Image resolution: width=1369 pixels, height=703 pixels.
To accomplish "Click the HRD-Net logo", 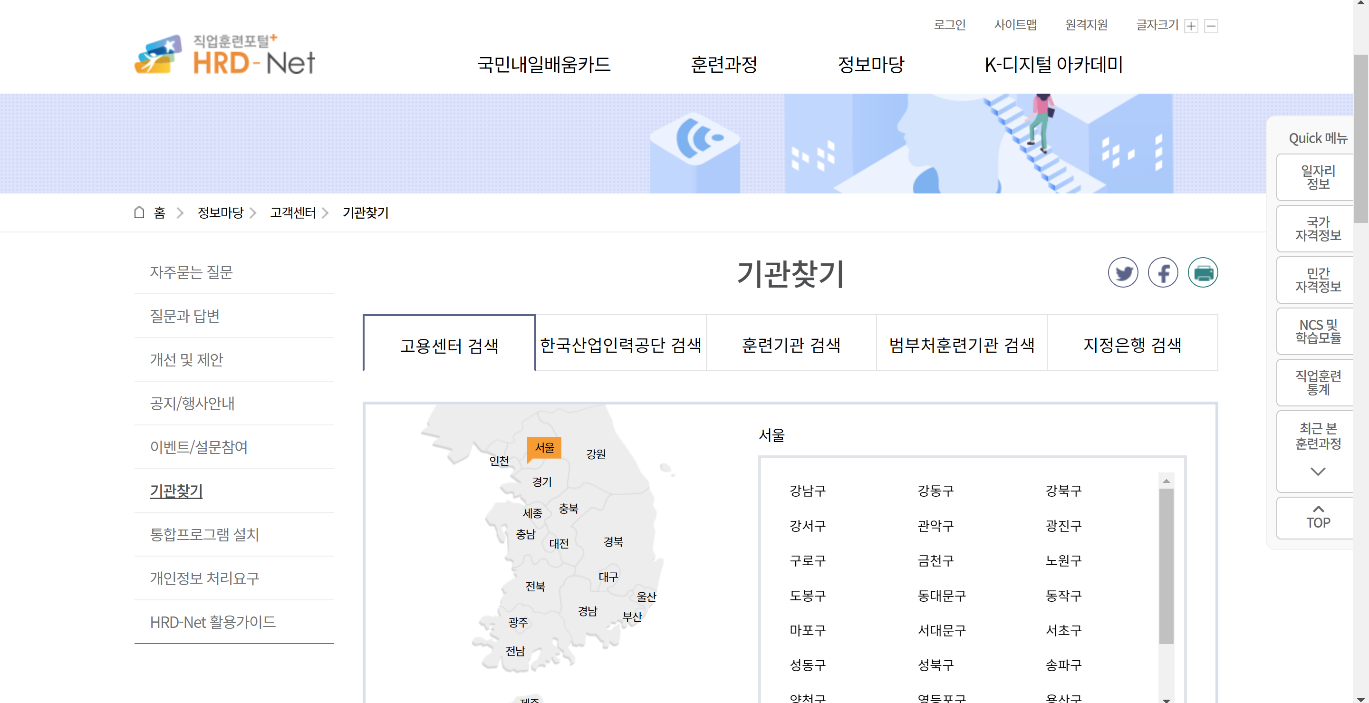I will click(225, 55).
